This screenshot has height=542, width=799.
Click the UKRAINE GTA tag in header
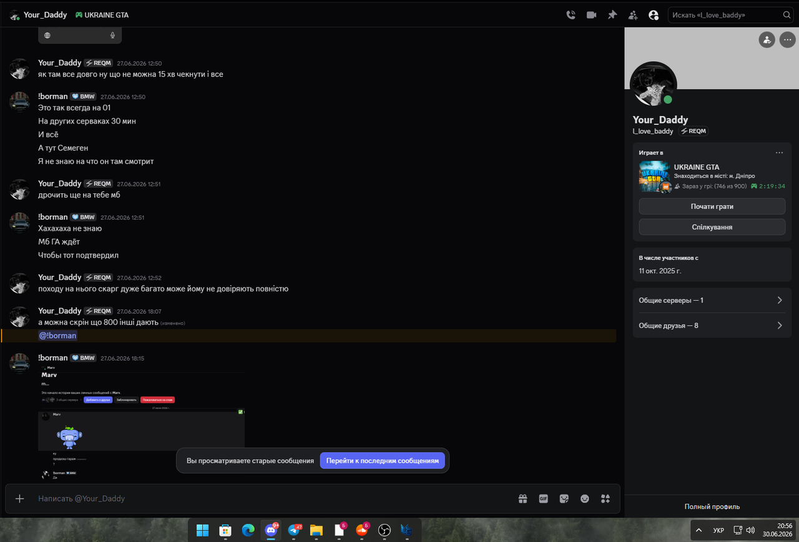tap(102, 15)
